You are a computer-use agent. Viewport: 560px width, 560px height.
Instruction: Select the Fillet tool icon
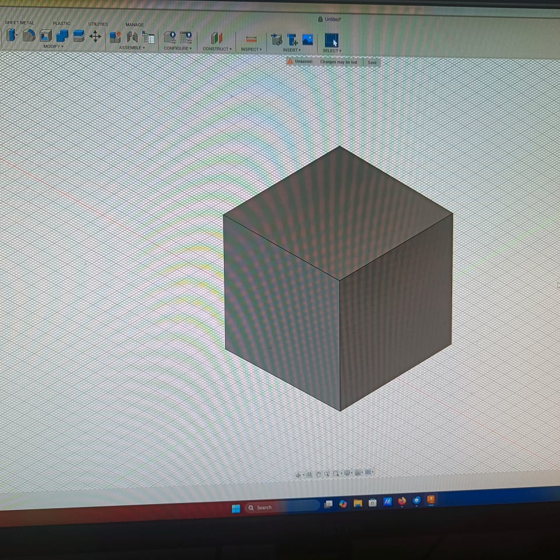[29, 36]
